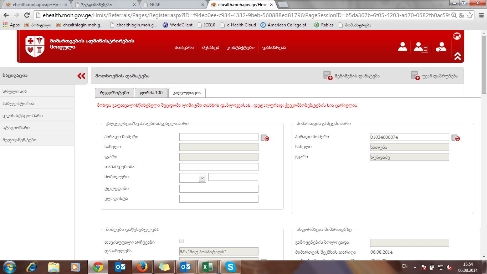The image size is (487, 274).
Task: Open the მობილური prefix dropdown
Action: tap(202, 178)
